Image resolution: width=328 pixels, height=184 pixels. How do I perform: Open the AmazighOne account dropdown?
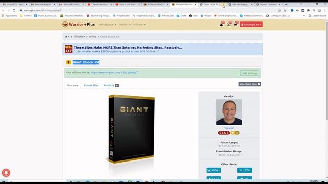click(x=251, y=25)
